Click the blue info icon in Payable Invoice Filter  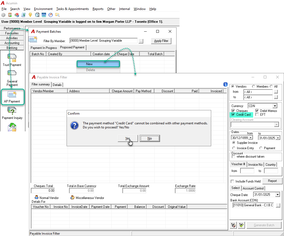coord(225,84)
